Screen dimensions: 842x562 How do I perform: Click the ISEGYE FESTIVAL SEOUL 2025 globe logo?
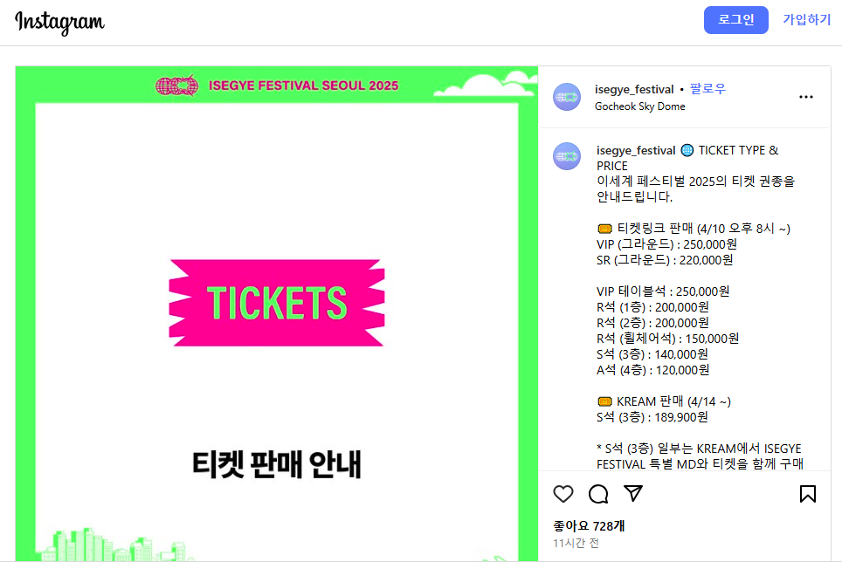pyautogui.click(x=177, y=86)
